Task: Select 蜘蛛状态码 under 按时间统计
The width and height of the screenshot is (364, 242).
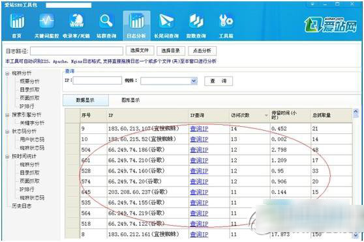Action: [32, 198]
